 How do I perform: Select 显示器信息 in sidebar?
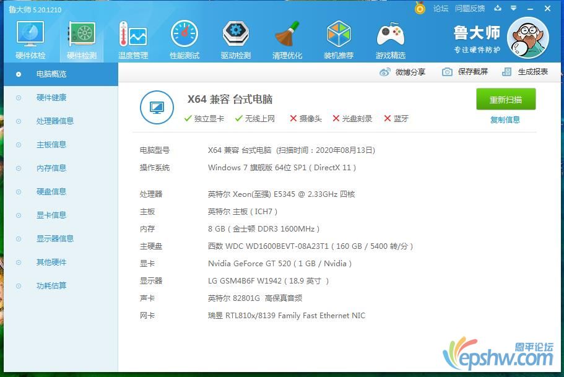61,238
